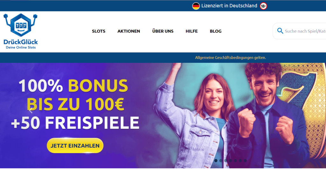
Task: Click the magnifying glass search icon
Action: pyautogui.click(x=280, y=31)
